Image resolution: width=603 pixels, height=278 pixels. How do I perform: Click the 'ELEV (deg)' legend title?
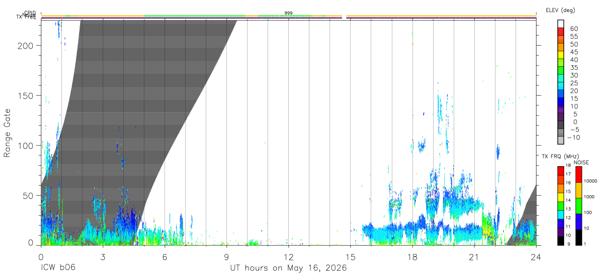click(560, 10)
